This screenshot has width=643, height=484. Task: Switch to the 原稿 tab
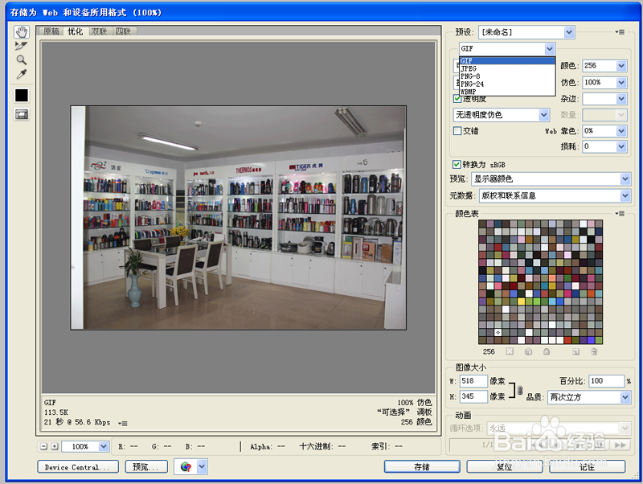51,31
